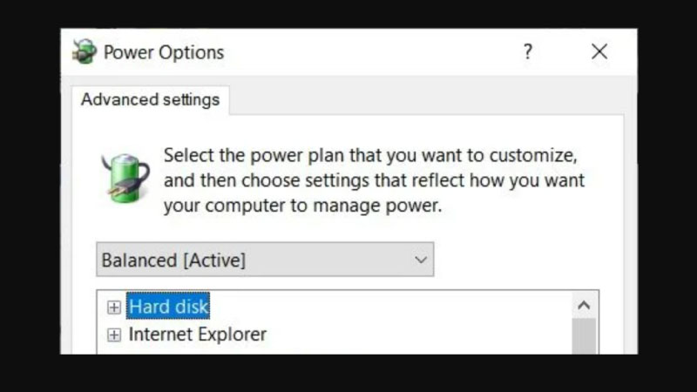The image size is (697, 392).
Task: Select the Hard disk tree entry
Action: pos(169,307)
